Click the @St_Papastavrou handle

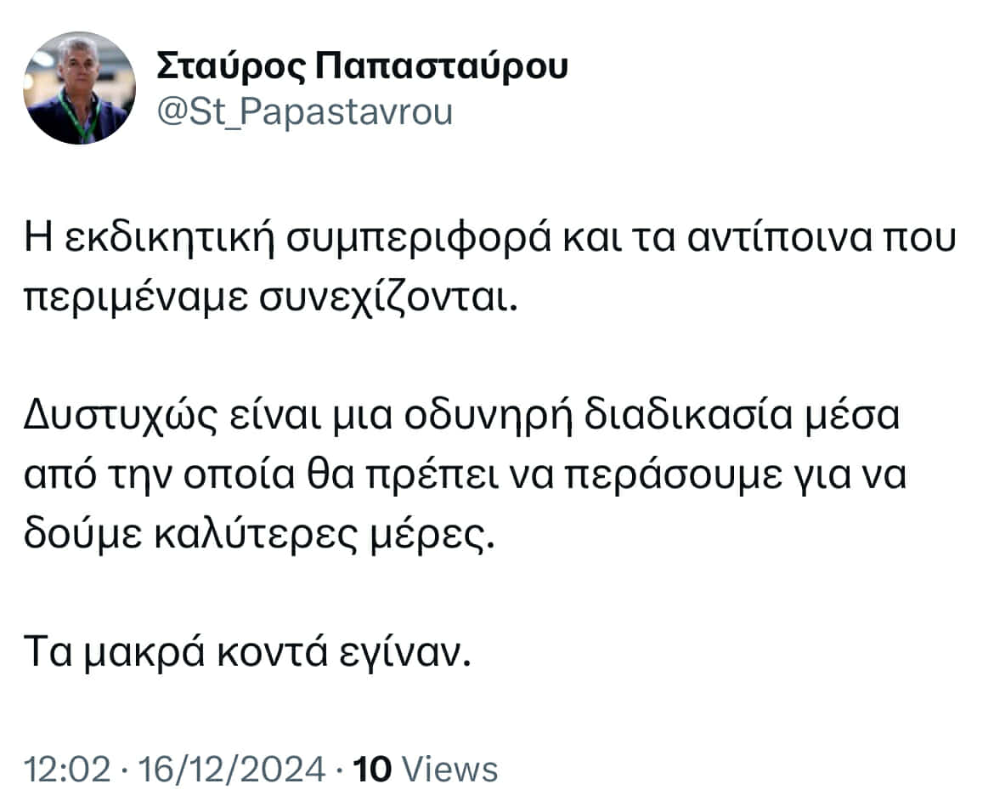(304, 112)
